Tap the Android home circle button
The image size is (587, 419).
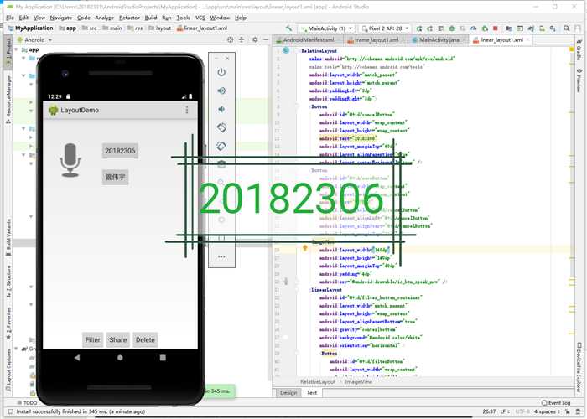coord(120,358)
